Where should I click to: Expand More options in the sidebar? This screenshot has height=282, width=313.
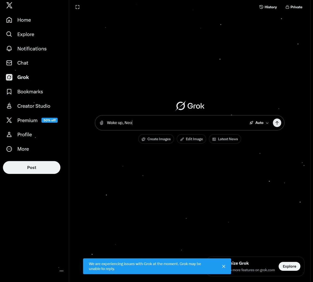17,149
